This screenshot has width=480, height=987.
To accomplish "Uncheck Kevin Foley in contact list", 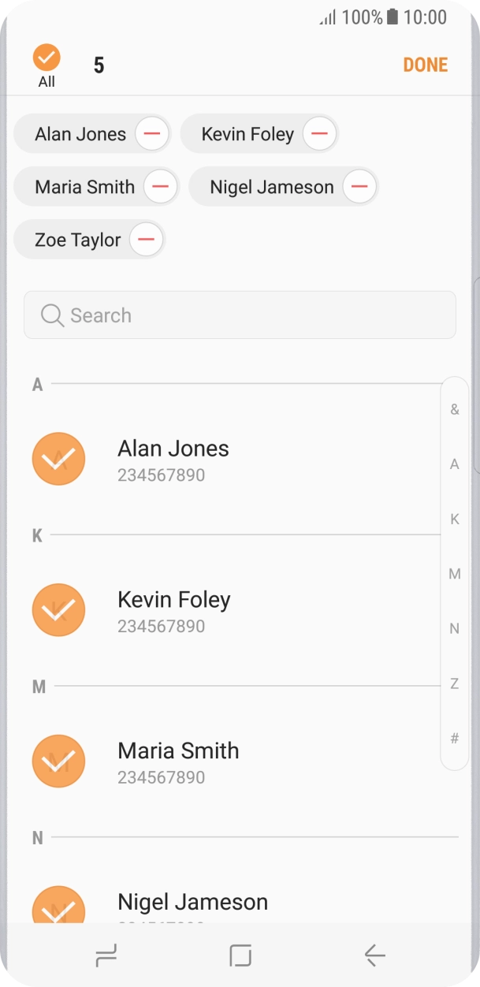I will [x=59, y=610].
